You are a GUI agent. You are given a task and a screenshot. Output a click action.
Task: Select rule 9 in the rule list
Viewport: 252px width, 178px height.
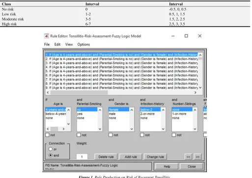click(122, 88)
